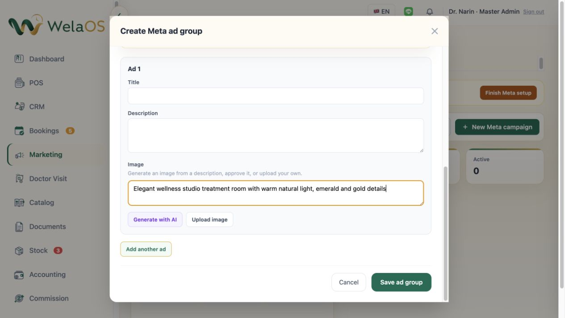
Task: Click the dialog's vertical scrollbar
Action: tap(445, 234)
